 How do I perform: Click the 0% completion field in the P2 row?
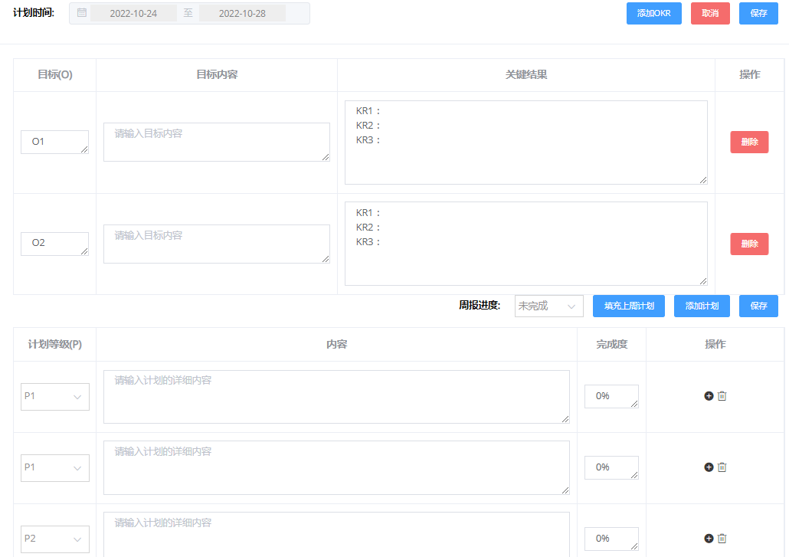(x=611, y=539)
